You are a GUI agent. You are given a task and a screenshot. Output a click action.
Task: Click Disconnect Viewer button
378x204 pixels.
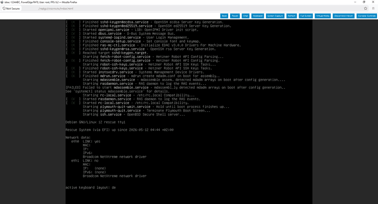click(344, 16)
